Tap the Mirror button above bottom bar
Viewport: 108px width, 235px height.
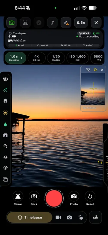18,198
